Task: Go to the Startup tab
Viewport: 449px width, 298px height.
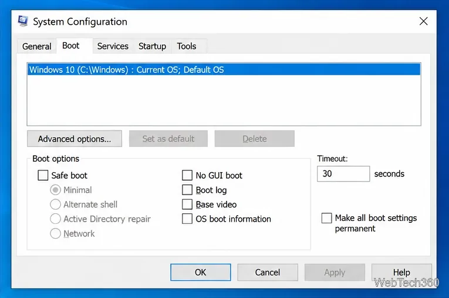Action: click(152, 46)
